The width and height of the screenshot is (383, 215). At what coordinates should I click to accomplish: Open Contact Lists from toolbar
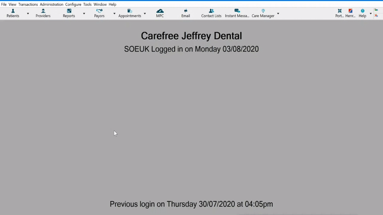tap(211, 13)
